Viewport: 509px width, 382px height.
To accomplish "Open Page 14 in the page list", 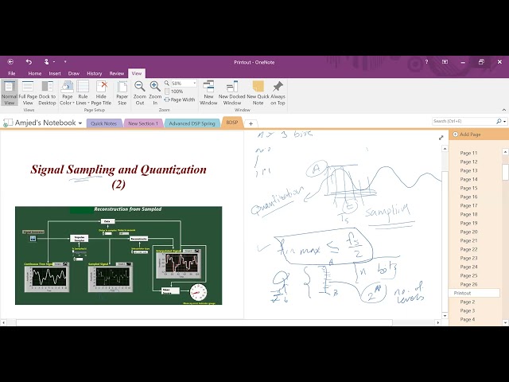I will (468, 179).
